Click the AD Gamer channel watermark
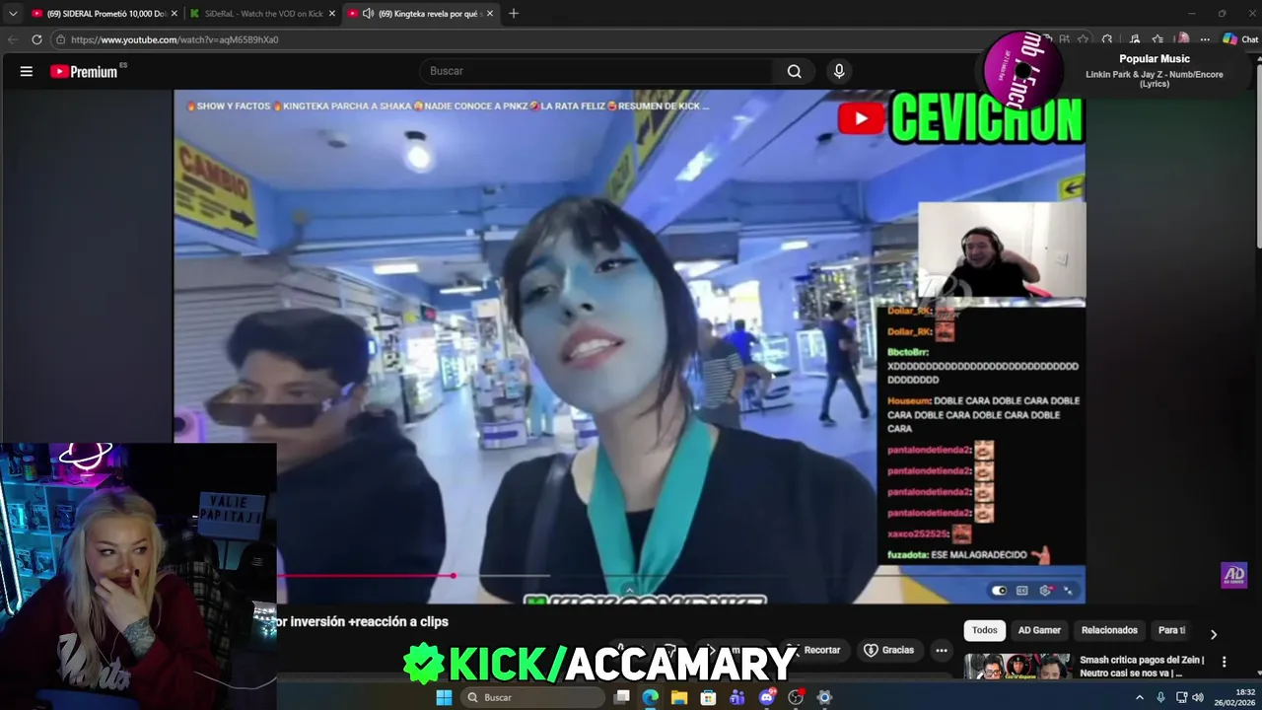 [x=1233, y=575]
